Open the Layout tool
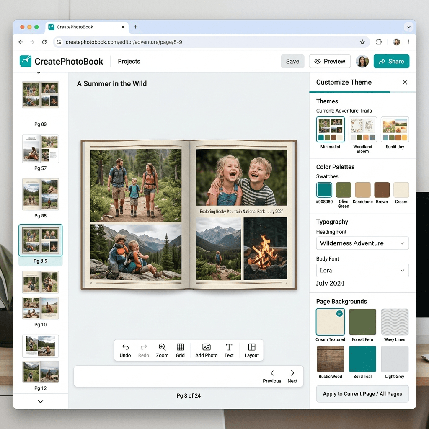The width and height of the screenshot is (429, 429). [252, 347]
